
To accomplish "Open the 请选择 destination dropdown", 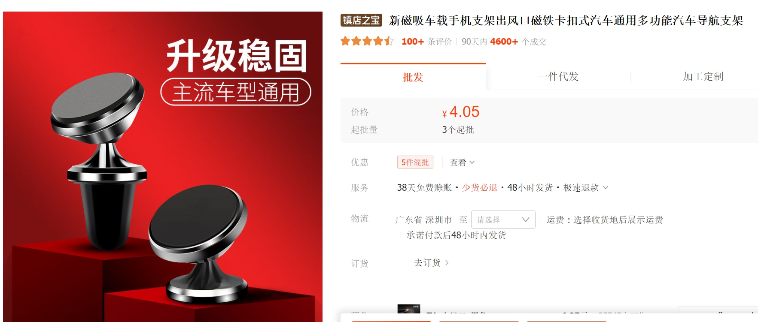I will [x=503, y=220].
